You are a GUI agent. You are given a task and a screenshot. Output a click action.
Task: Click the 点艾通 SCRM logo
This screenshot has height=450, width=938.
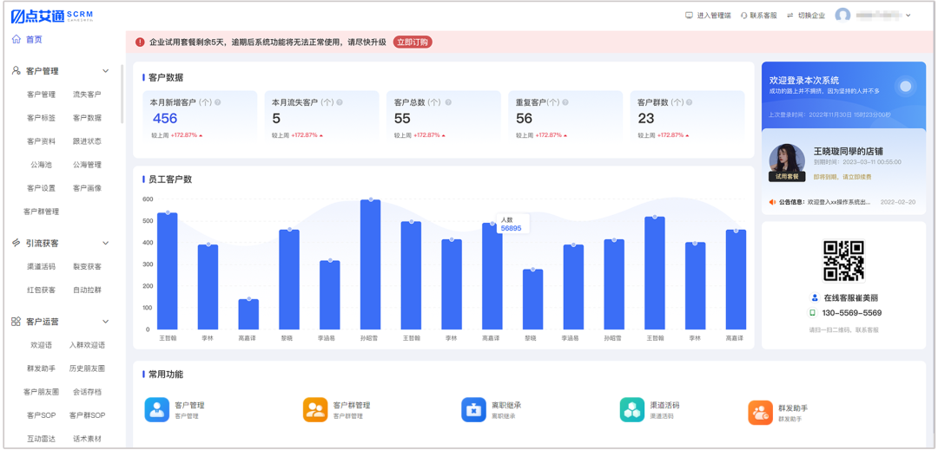[x=52, y=16]
